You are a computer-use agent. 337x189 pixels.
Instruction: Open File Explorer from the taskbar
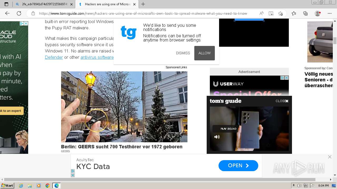30,186
